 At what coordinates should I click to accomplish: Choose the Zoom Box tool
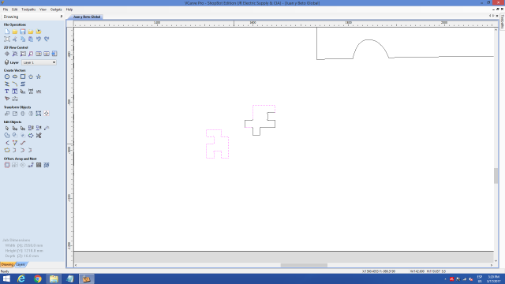tap(23, 54)
